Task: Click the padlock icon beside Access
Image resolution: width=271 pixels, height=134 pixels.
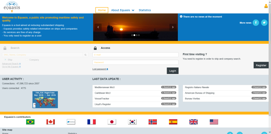Action: click(x=95, y=48)
